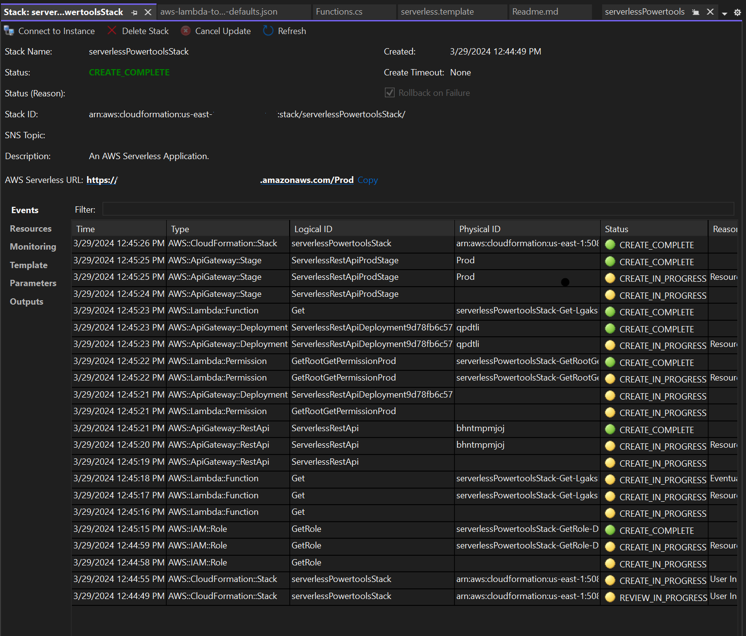Viewport: 746px width, 636px height.
Task: Click the pin icon on the Stack tab
Action: (134, 12)
